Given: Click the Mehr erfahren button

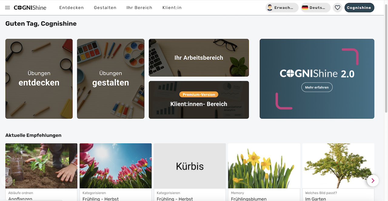Looking at the screenshot, I should click(317, 87).
